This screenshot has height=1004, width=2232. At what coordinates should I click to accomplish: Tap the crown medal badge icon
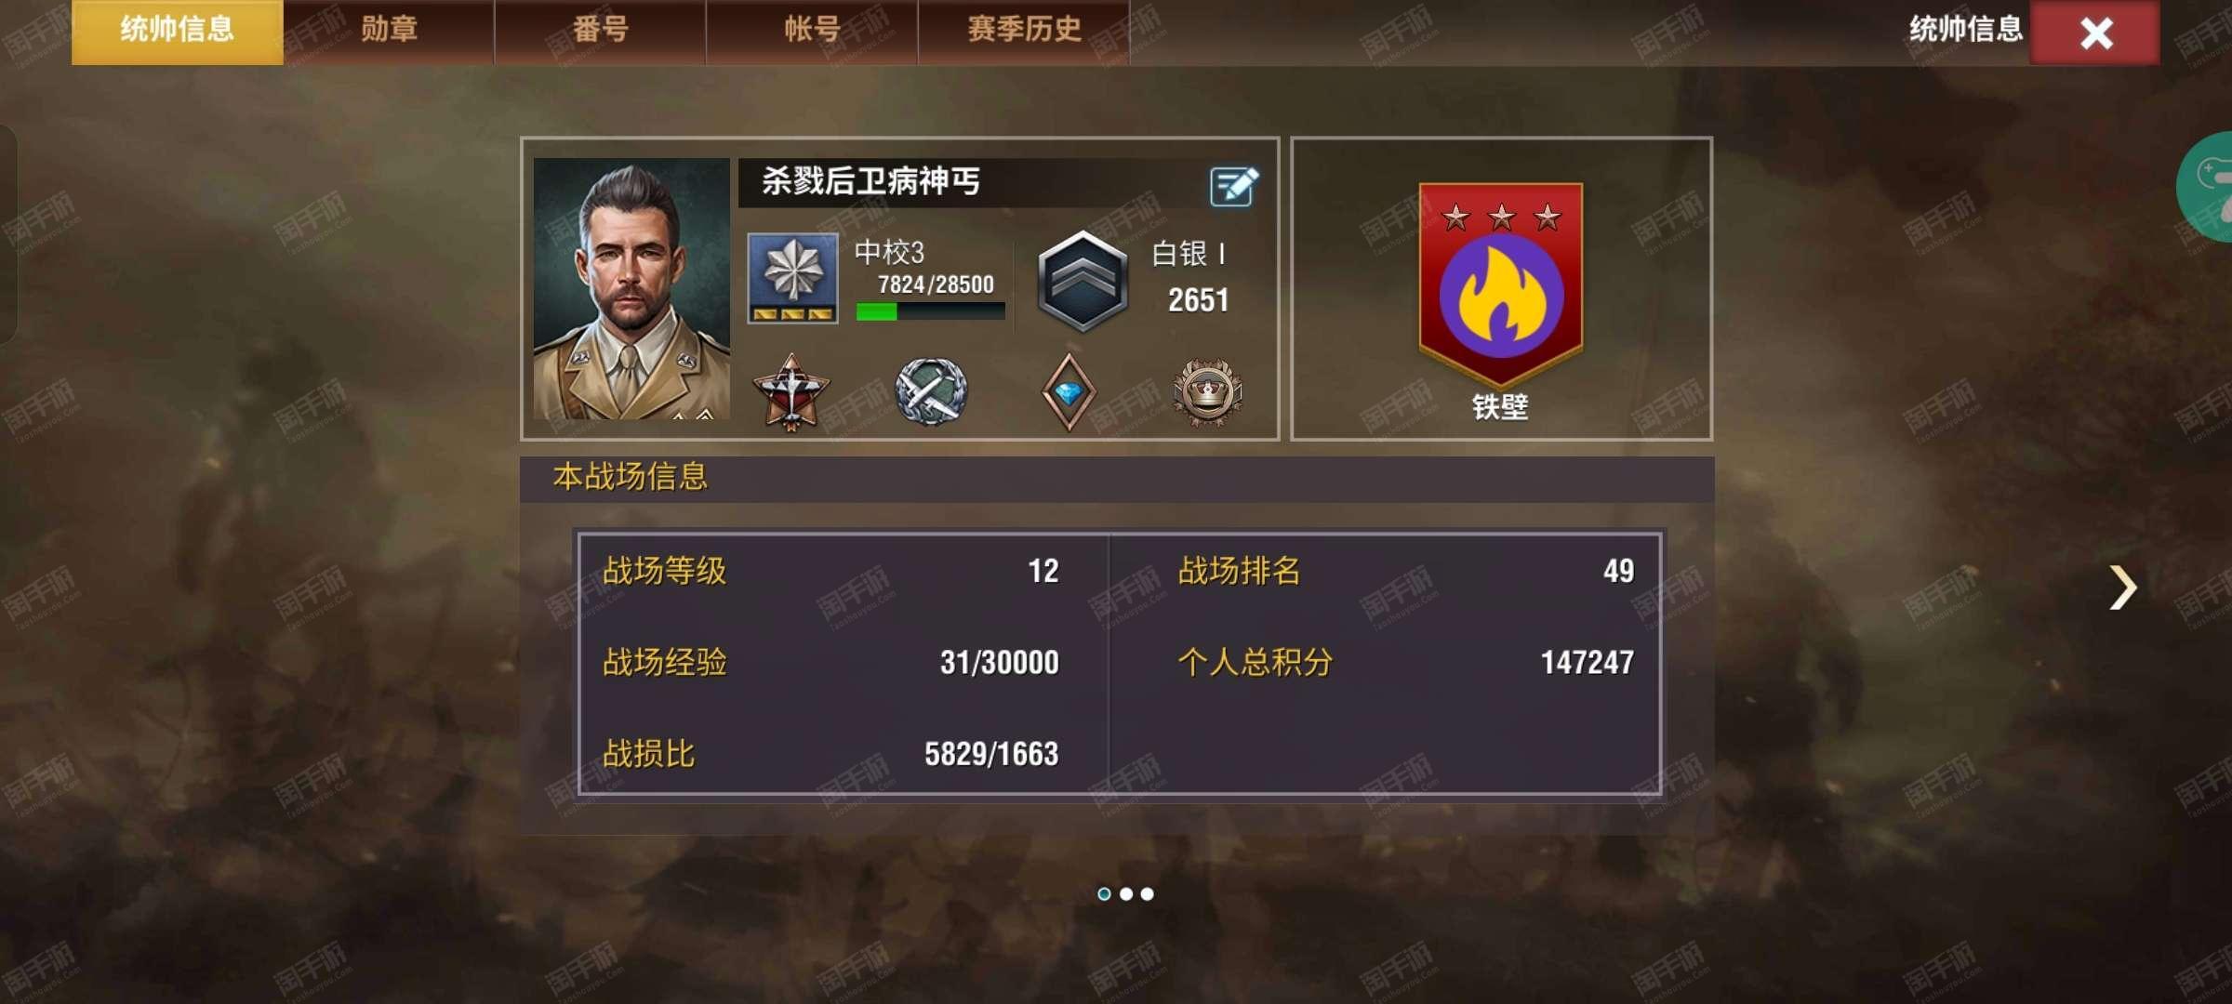[1207, 392]
